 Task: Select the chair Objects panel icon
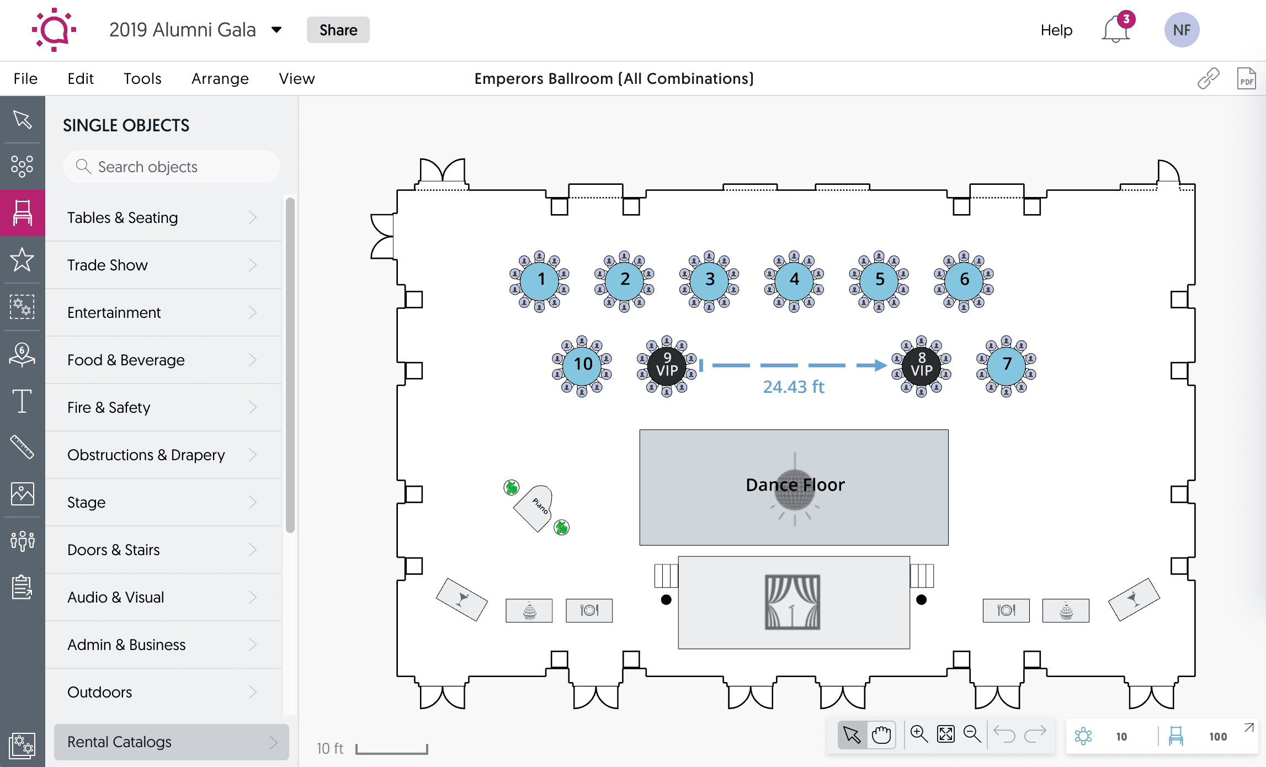point(22,212)
